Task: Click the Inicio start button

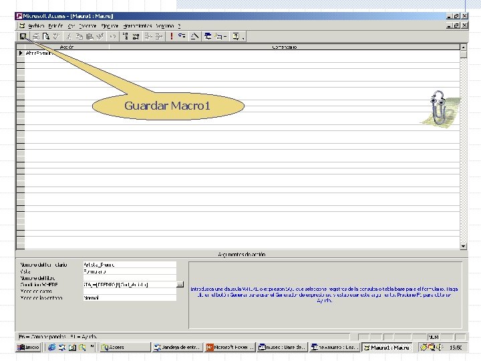Action: click(29, 347)
